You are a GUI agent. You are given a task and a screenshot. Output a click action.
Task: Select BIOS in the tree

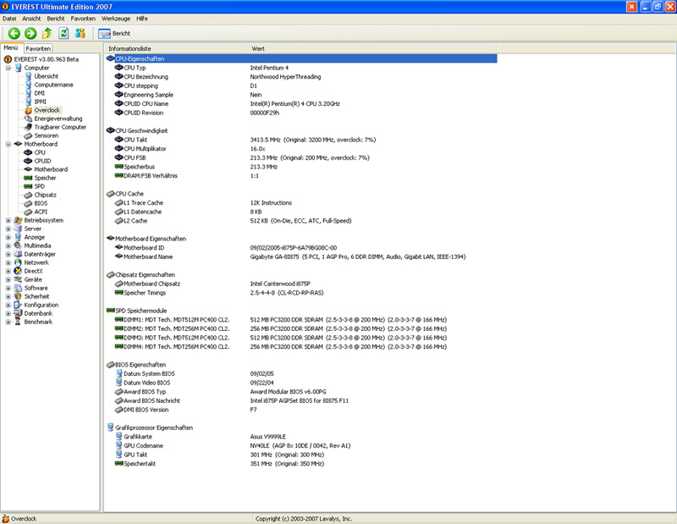(41, 203)
